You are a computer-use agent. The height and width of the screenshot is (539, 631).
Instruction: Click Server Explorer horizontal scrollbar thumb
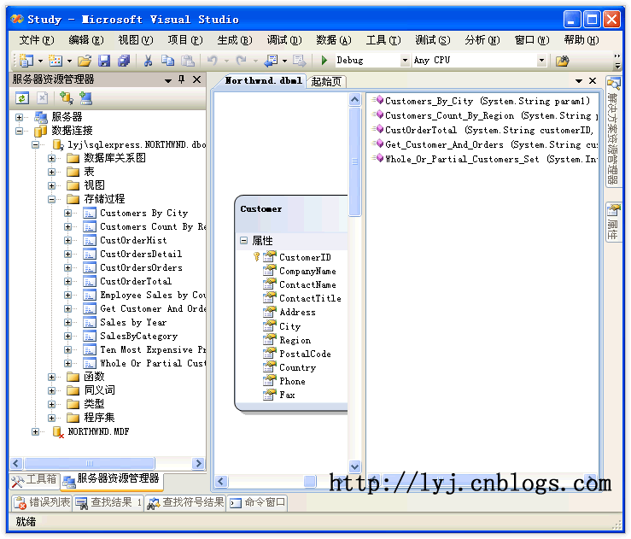coord(90,463)
